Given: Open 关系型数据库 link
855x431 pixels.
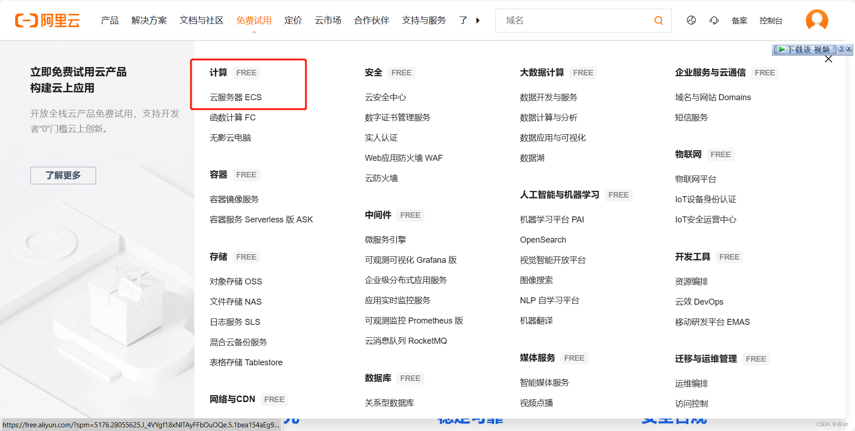Looking at the screenshot, I should tap(389, 403).
